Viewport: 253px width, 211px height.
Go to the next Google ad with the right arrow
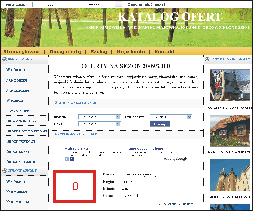[72, 159]
